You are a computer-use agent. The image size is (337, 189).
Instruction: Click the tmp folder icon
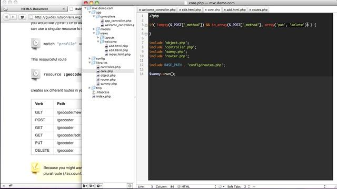coord(94,88)
